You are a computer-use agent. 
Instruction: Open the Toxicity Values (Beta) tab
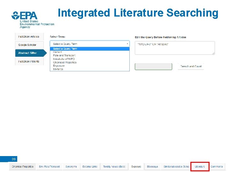click(x=114, y=167)
